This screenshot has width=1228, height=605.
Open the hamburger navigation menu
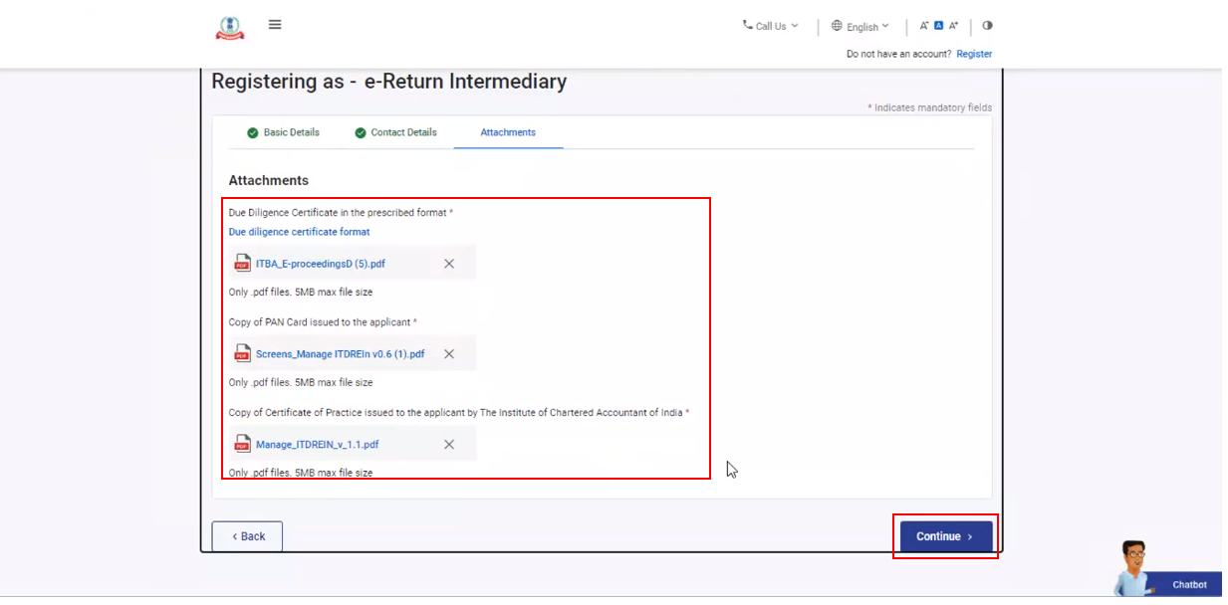tap(275, 25)
